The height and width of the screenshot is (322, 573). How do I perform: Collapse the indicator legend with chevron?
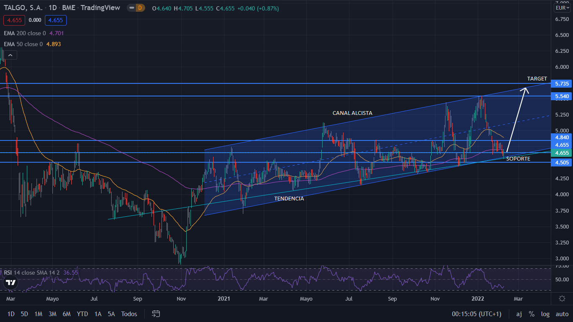click(x=10, y=55)
